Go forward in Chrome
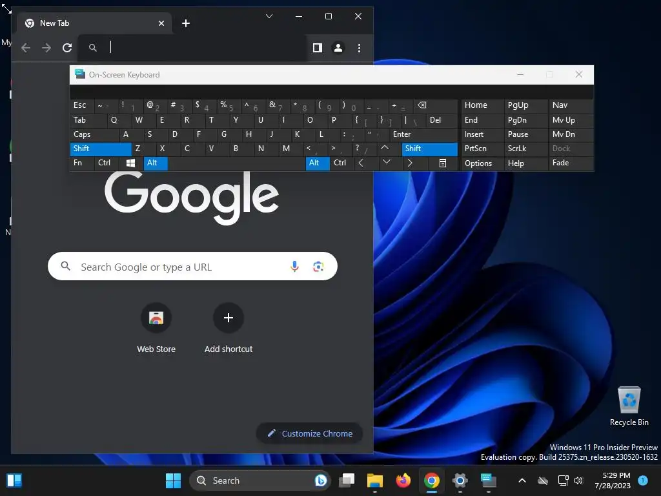The width and height of the screenshot is (661, 496). click(46, 48)
